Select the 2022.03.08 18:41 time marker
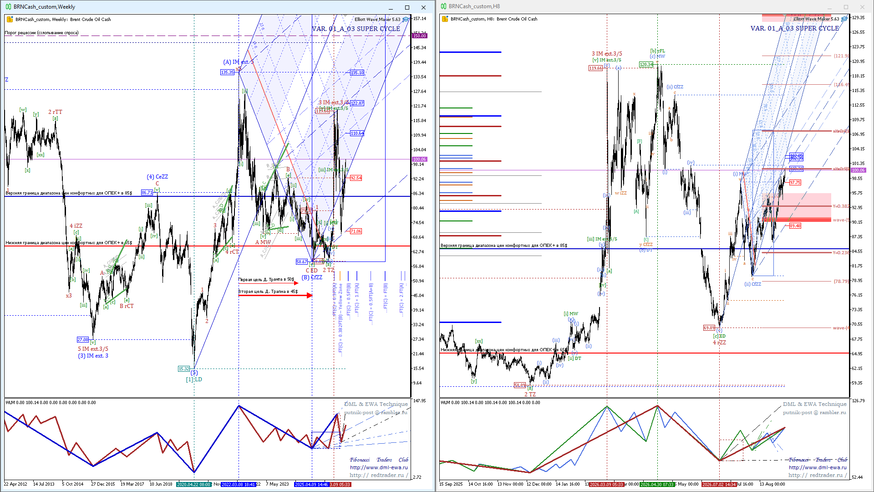This screenshot has width=874, height=492. tap(239, 484)
